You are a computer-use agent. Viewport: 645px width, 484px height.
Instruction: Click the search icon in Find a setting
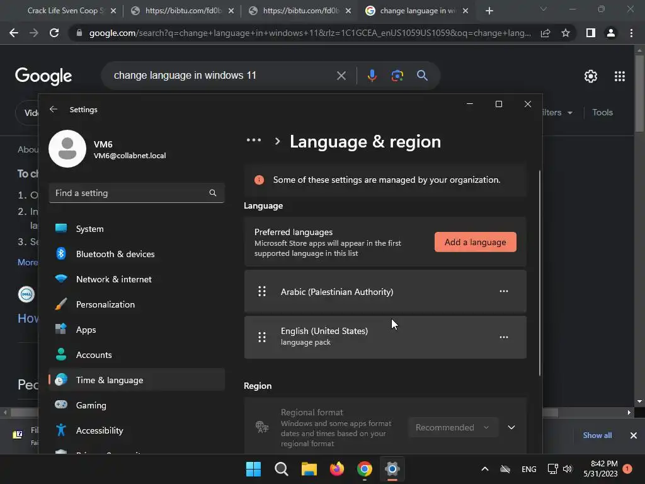(213, 193)
